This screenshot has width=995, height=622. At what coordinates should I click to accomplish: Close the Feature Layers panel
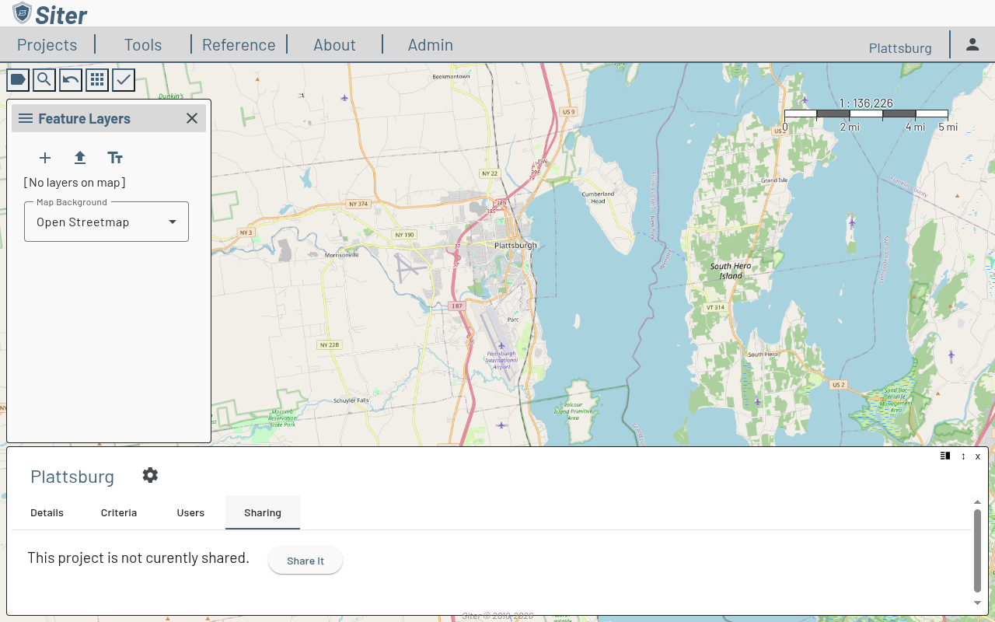(x=192, y=118)
